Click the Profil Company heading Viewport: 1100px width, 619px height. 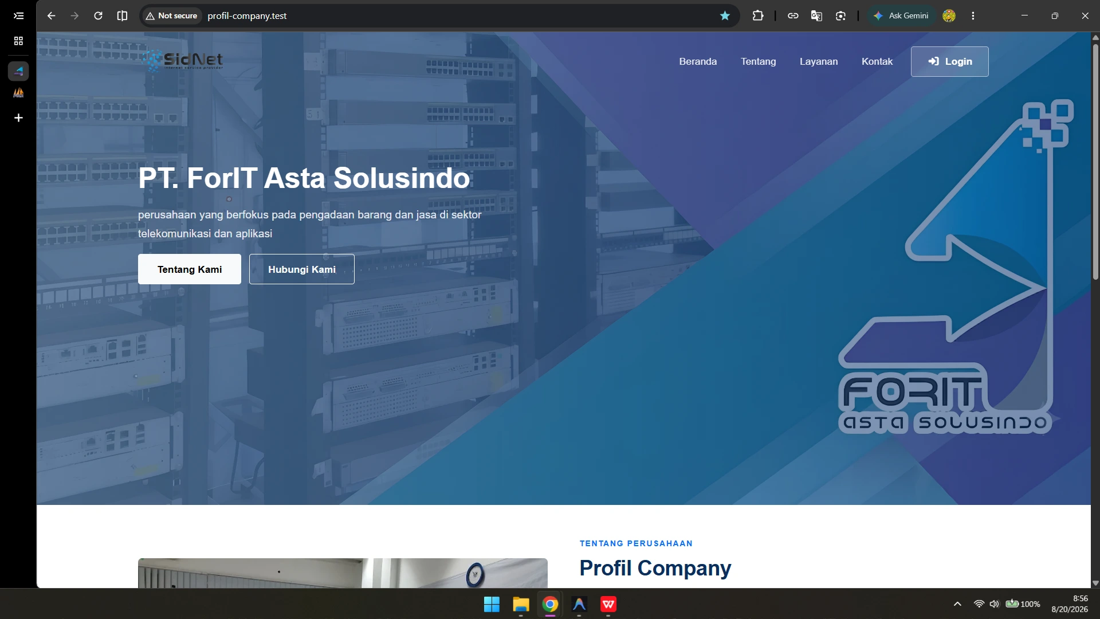tap(655, 568)
